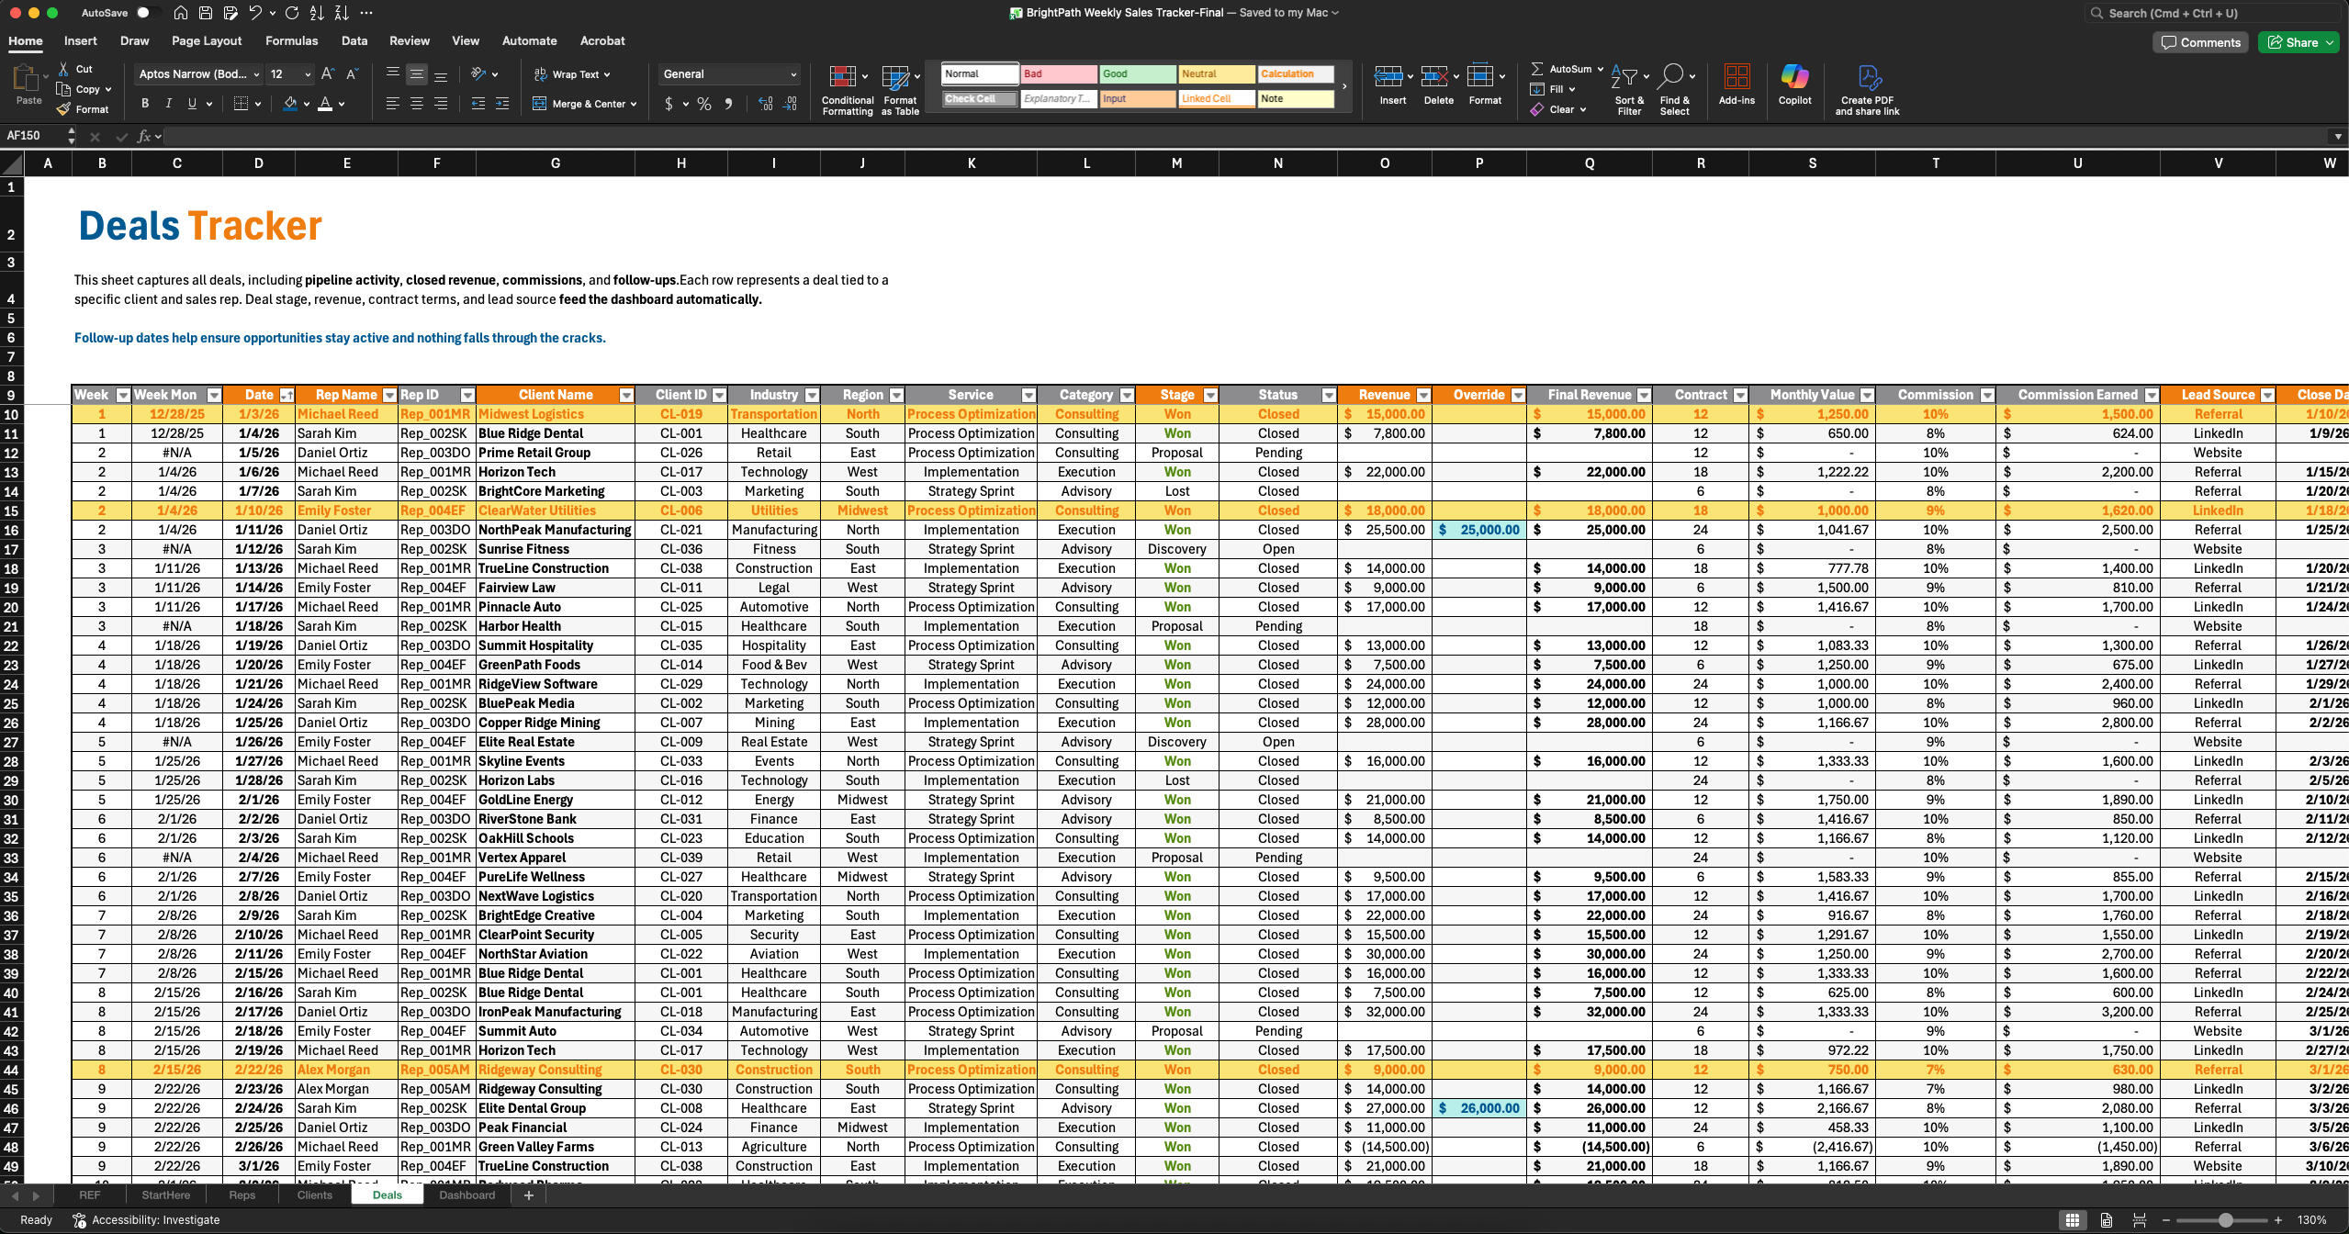Open the font size dropdown
The image size is (2349, 1234).
[x=308, y=74]
